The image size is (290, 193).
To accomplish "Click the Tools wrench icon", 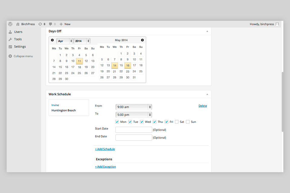I will 10,39.
